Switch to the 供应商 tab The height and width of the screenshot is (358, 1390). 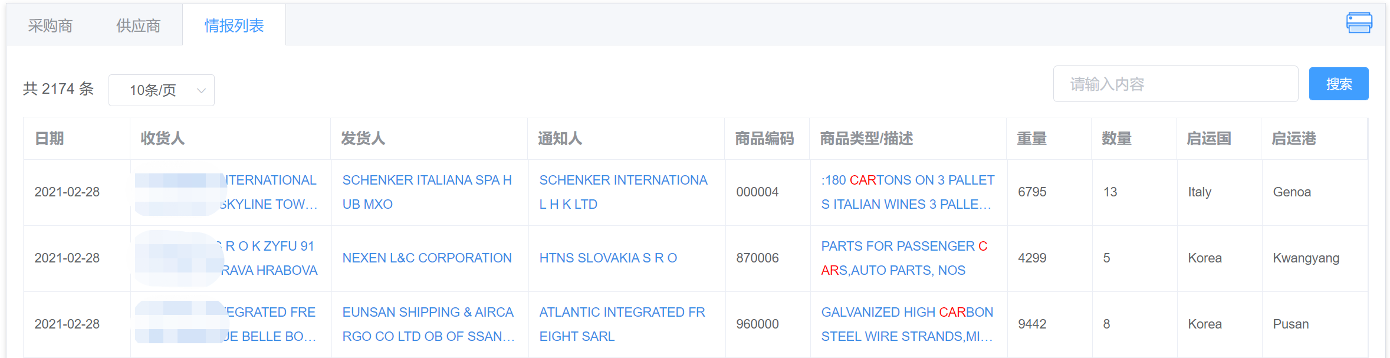coord(139,25)
